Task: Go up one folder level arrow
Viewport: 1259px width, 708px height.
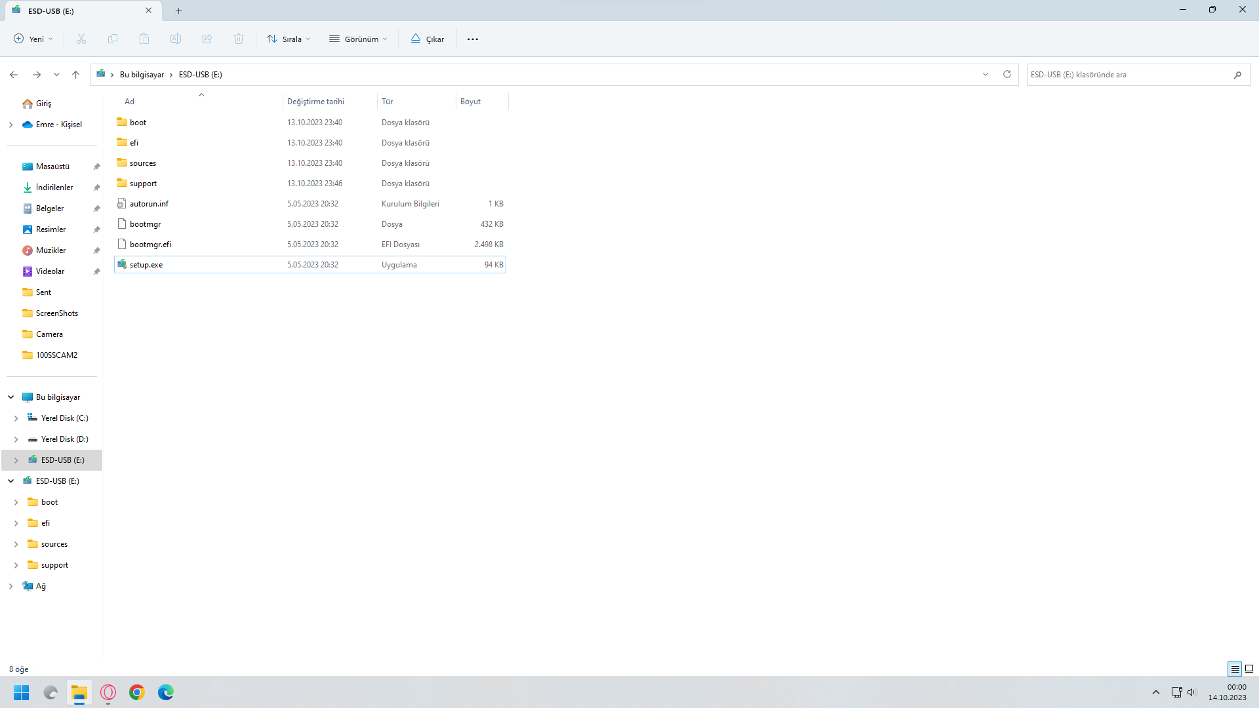Action: (76, 75)
